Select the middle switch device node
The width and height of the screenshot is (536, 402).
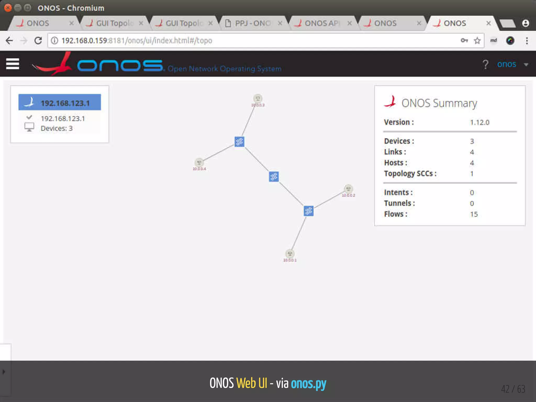click(274, 177)
